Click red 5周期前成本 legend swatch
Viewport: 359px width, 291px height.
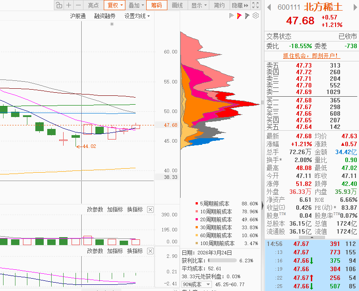197,204
